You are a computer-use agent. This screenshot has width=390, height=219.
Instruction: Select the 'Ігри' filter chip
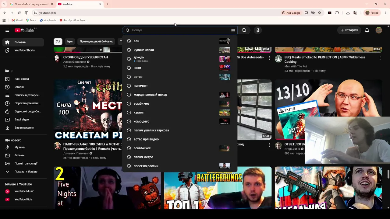(70, 41)
